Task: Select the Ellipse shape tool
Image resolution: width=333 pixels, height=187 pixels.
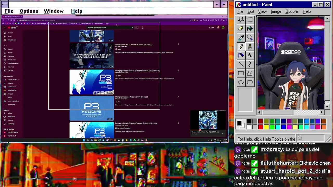Action: (x=241, y=82)
